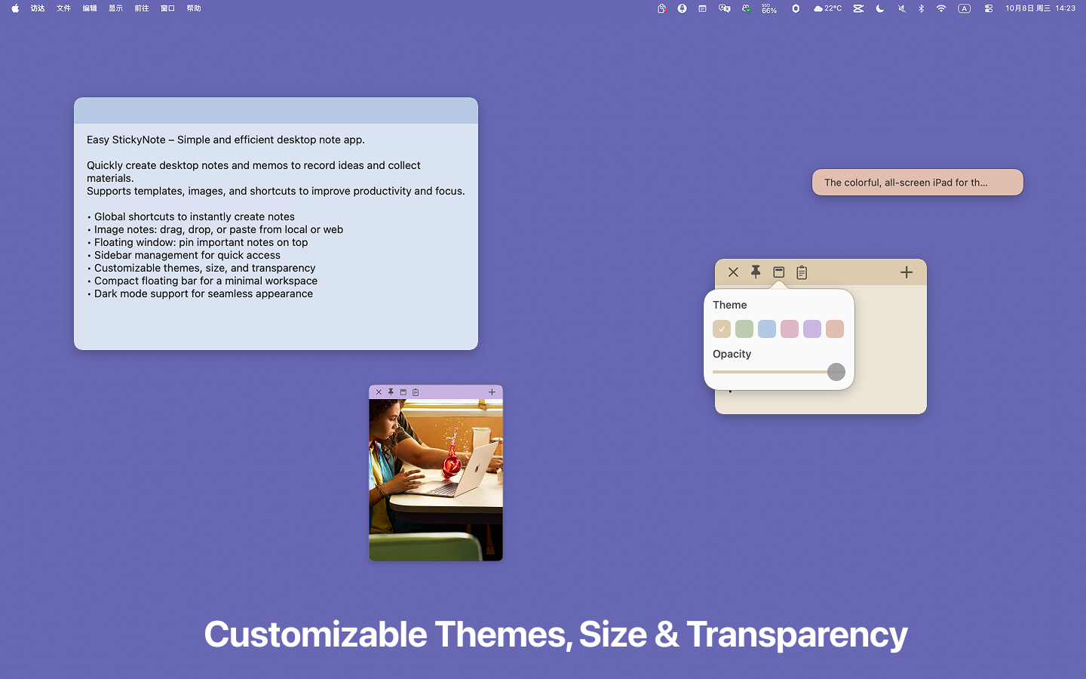The image size is (1086, 679).
Task: Add a note via the purple note's plus icon
Action: [492, 392]
